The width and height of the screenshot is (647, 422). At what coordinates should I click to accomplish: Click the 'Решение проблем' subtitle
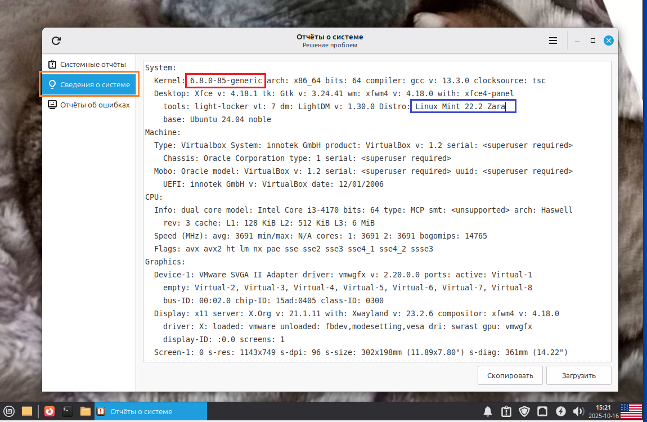tap(330, 45)
